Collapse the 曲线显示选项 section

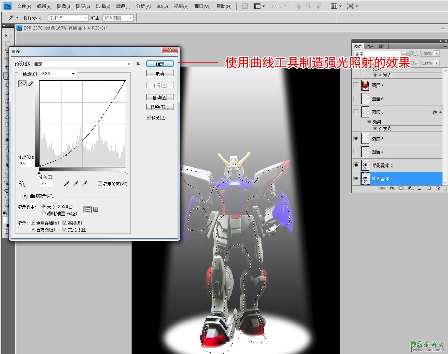click(25, 196)
